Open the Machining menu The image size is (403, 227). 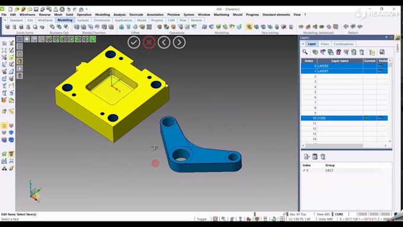(x=221, y=15)
